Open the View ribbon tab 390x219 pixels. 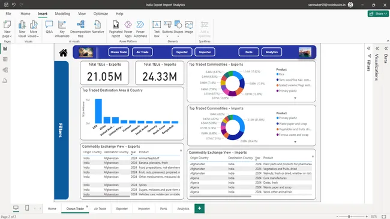[x=82, y=14]
